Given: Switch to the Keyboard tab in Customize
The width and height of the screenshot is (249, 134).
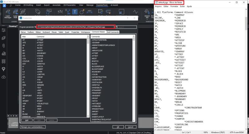Looking at the screenshot, I should tap(46, 32).
